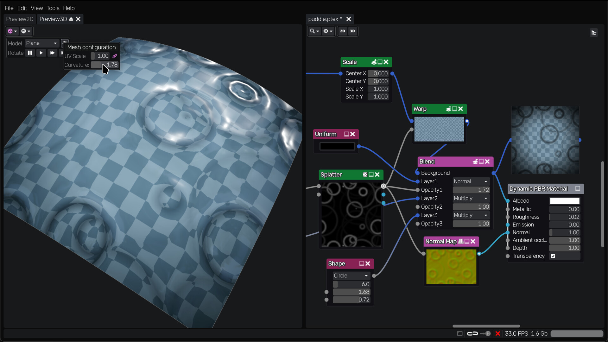Image resolution: width=608 pixels, height=342 pixels.
Task: Click the globe environment icon in preview toolbar
Action: point(24,31)
